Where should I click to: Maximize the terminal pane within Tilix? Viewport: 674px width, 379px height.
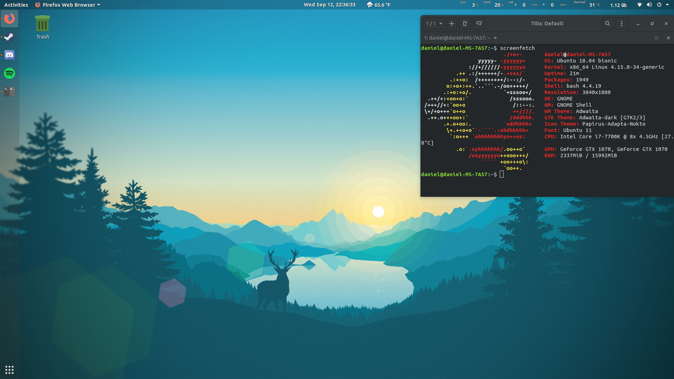[x=656, y=38]
